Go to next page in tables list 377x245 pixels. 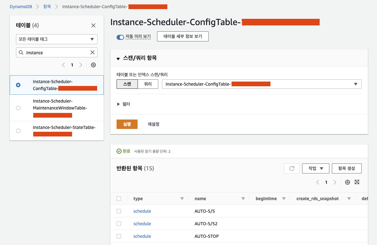tap(81, 65)
